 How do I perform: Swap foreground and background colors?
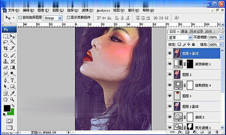tap(13, 106)
